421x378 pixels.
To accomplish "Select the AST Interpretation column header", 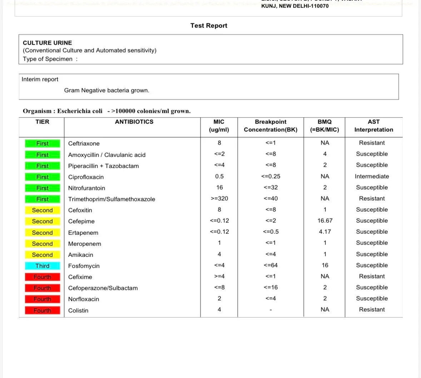I will [374, 126].
